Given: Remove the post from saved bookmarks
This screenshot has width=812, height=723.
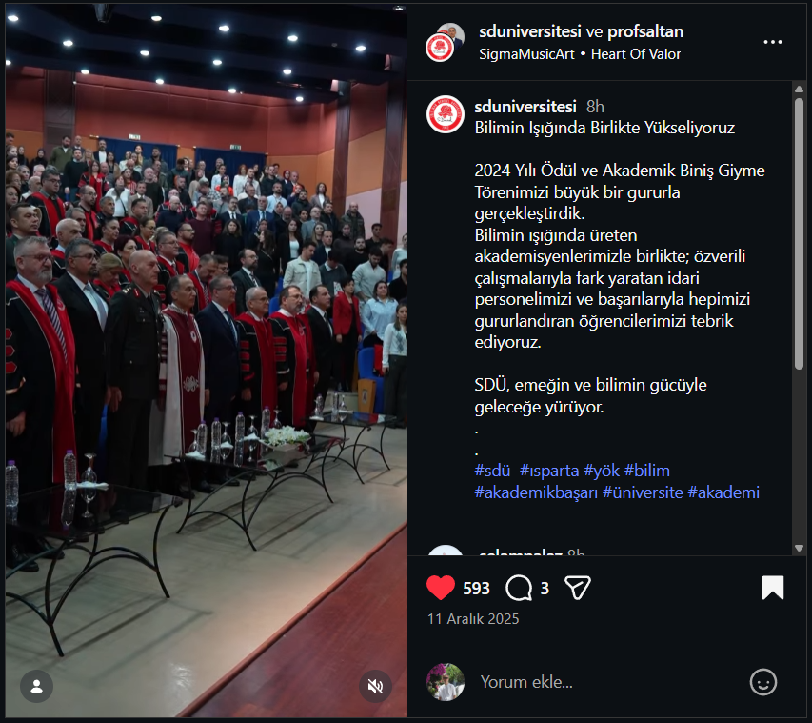Looking at the screenshot, I should pyautogui.click(x=773, y=588).
